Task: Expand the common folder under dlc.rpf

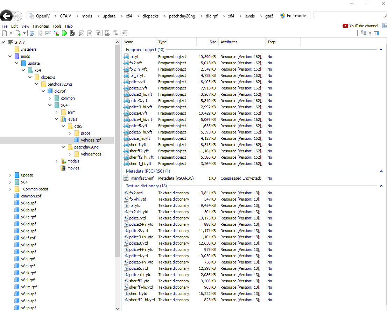Action: click(50, 98)
